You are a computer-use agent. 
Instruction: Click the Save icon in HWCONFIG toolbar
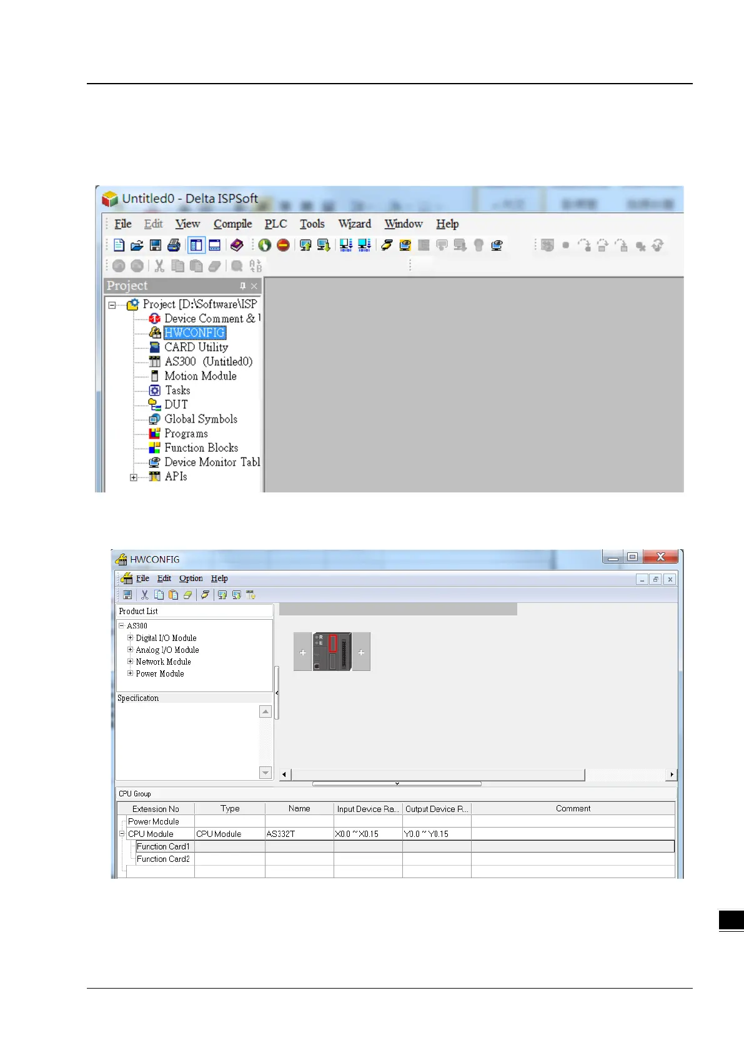pyautogui.click(x=127, y=595)
